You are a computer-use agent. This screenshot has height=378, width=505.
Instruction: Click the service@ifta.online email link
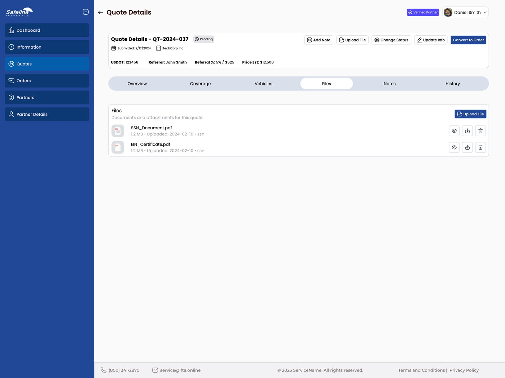coord(180,370)
